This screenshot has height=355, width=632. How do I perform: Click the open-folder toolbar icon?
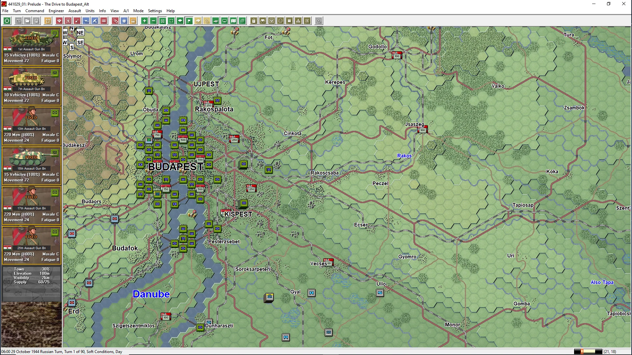click(27, 21)
